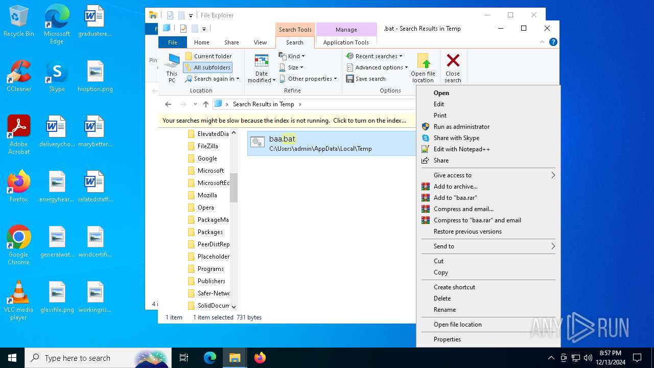Open Google Chrome desktop icon

tap(19, 245)
